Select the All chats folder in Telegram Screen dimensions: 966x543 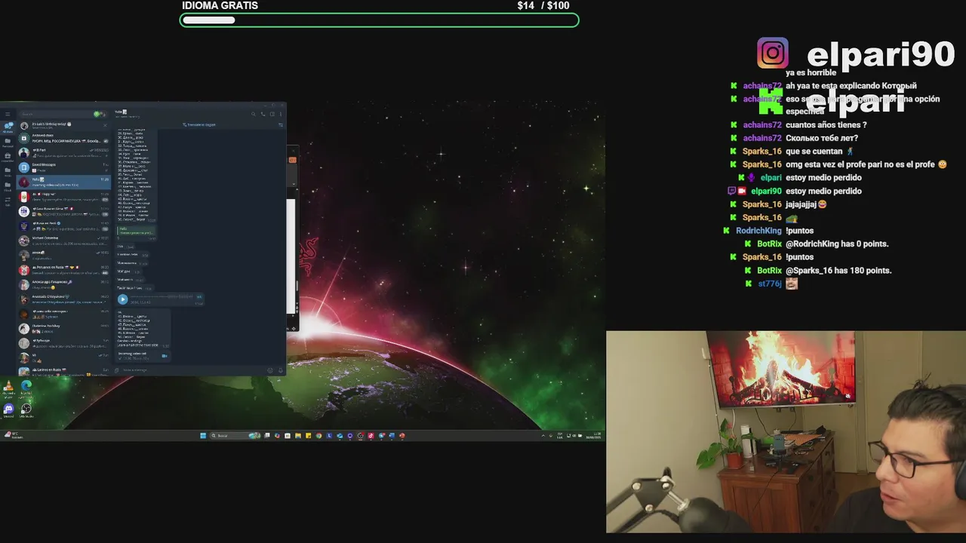(x=8, y=127)
